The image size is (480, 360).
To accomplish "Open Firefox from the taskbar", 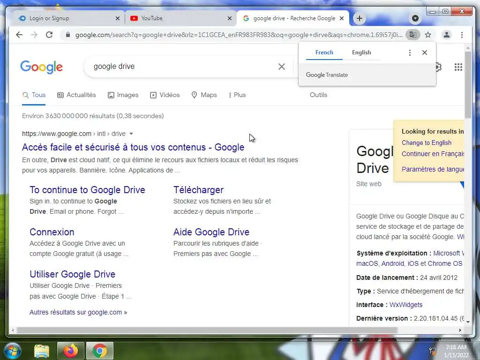I will pyautogui.click(x=70, y=351).
